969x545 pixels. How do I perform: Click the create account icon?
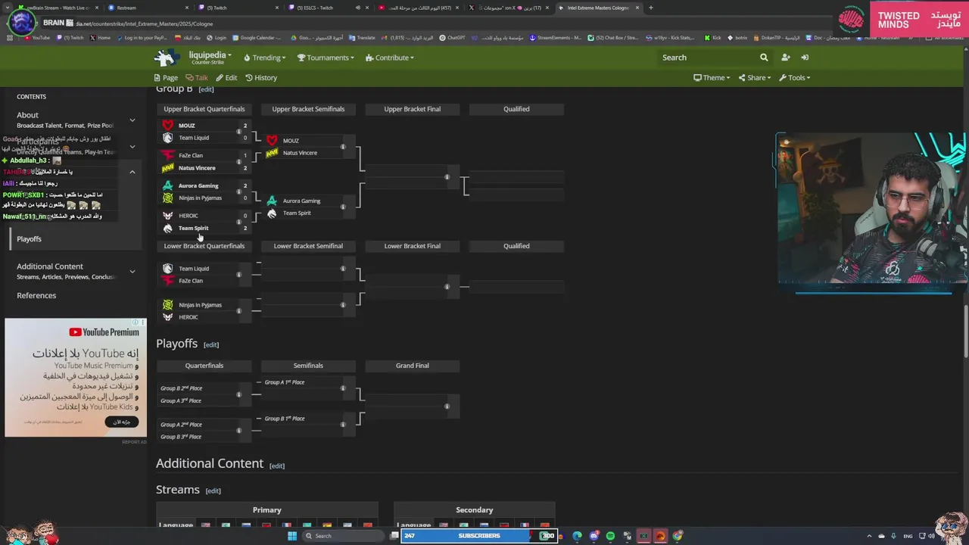(x=786, y=58)
